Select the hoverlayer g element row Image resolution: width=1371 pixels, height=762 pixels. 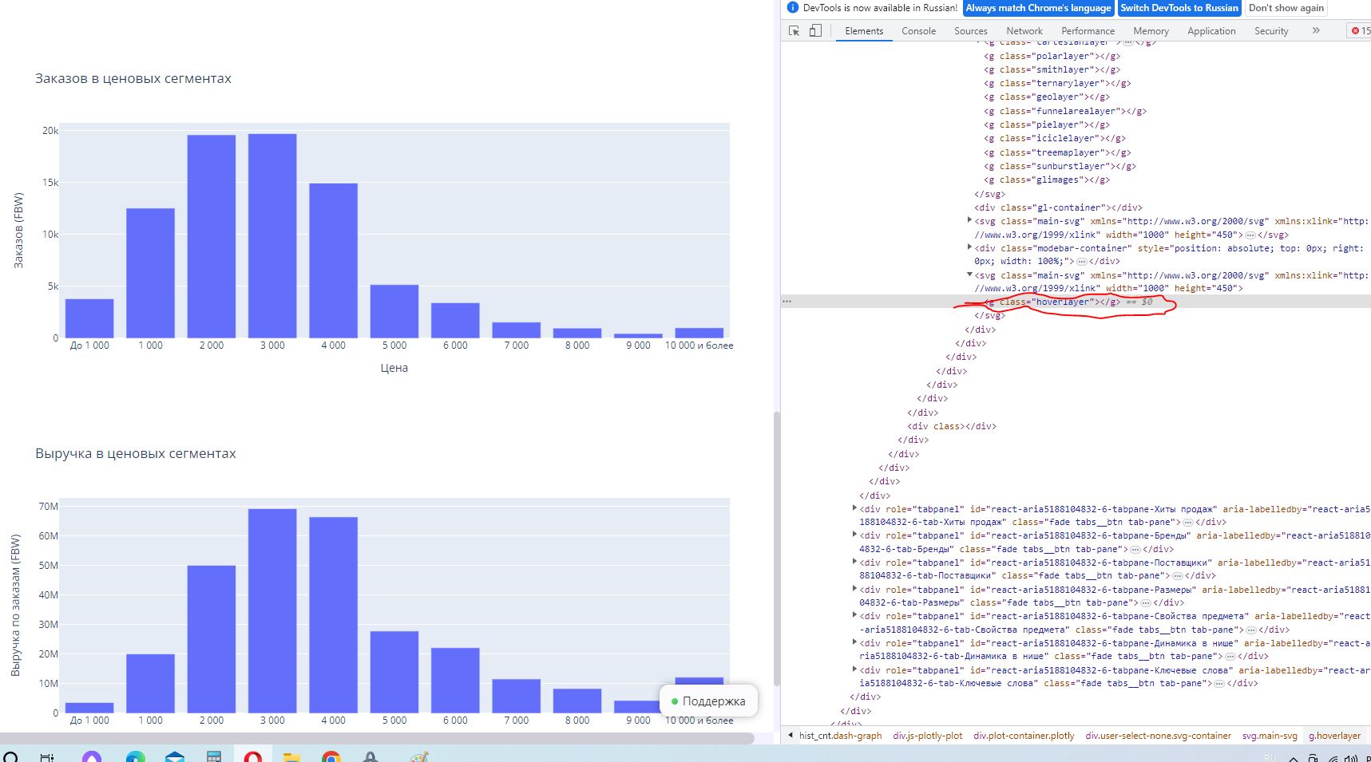[1076, 302]
